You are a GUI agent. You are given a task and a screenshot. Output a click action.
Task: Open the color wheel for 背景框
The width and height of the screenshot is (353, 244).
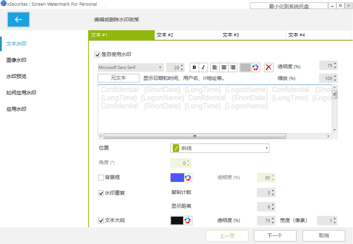pyautogui.click(x=188, y=178)
